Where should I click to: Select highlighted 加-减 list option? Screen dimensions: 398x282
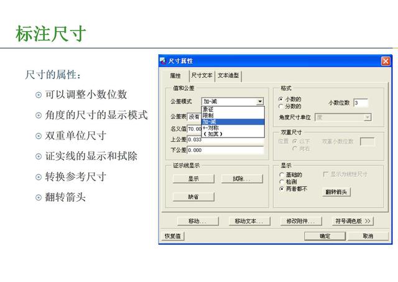(233, 121)
